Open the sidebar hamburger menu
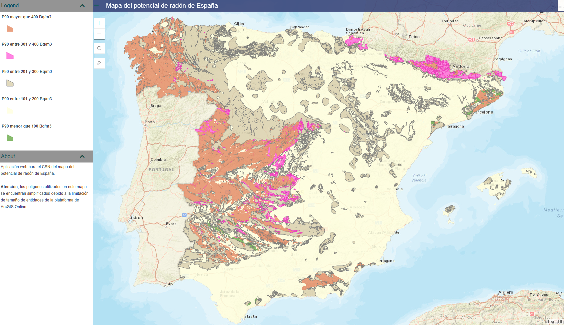The height and width of the screenshot is (325, 564). click(x=96, y=5)
